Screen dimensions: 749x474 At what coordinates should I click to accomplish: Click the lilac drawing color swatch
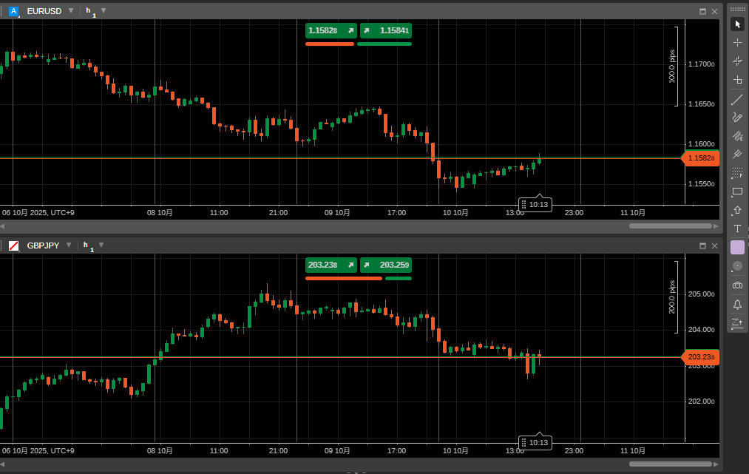pyautogui.click(x=737, y=247)
